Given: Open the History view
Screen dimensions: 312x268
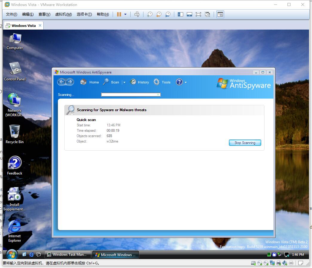Looking at the screenshot, I should (x=140, y=82).
